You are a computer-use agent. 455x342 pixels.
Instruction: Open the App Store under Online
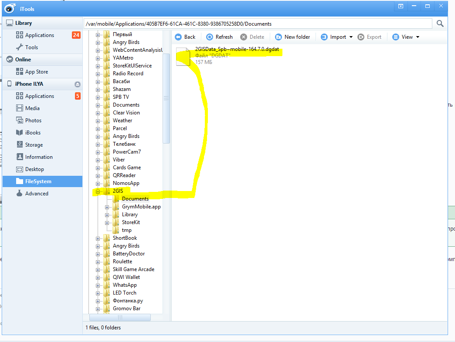click(x=42, y=71)
